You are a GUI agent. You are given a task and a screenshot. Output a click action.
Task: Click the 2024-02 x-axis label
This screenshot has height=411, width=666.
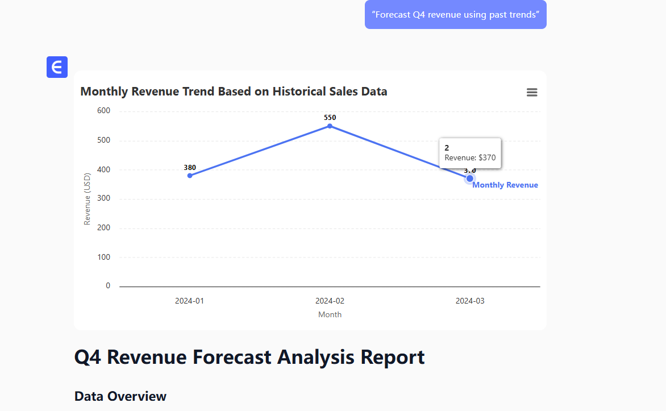(x=330, y=301)
